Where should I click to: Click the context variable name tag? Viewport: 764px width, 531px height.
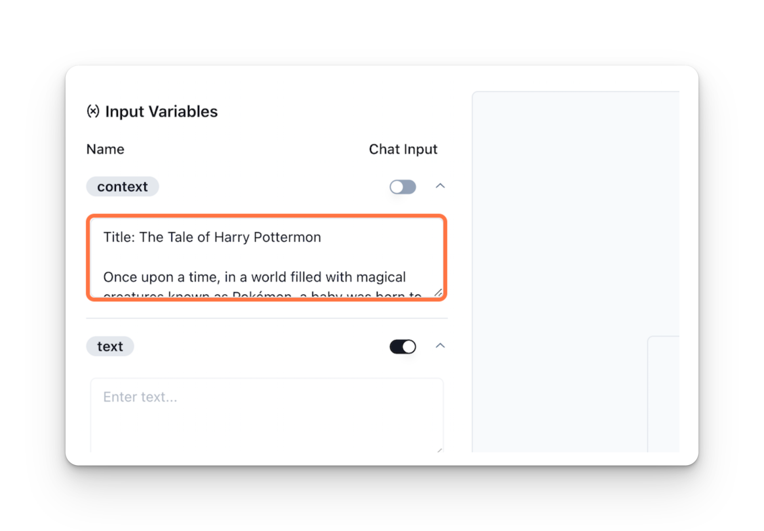pyautogui.click(x=122, y=187)
